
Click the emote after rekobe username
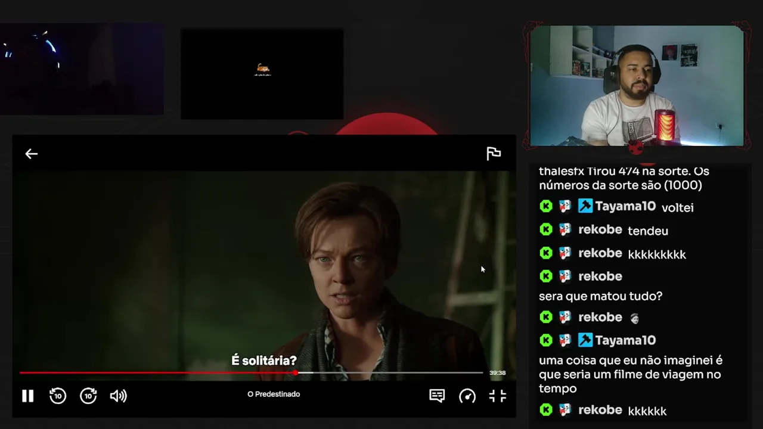pyautogui.click(x=634, y=318)
